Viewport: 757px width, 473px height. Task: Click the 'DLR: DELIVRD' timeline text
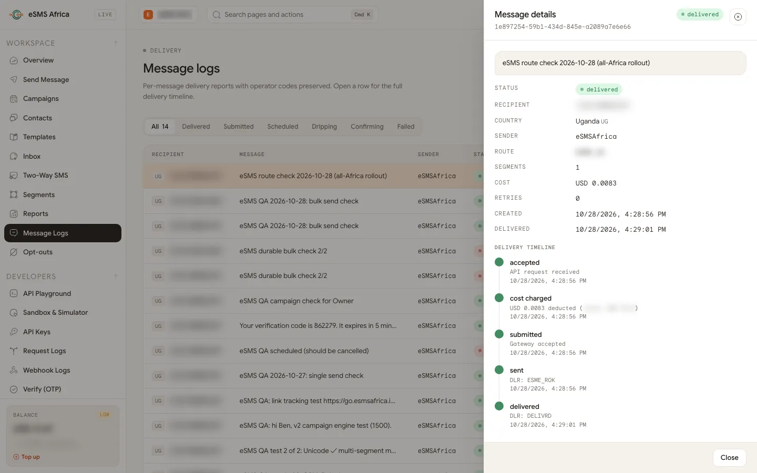[530, 416]
